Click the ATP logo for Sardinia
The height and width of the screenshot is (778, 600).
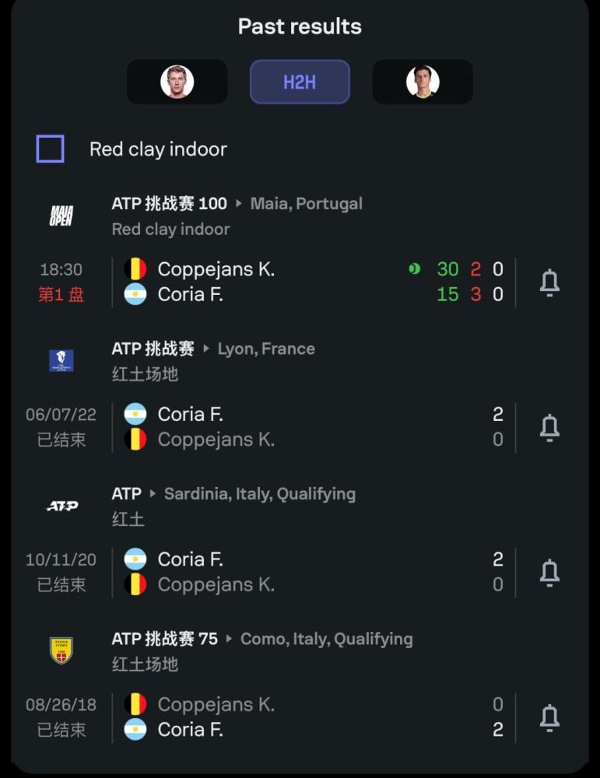62,506
